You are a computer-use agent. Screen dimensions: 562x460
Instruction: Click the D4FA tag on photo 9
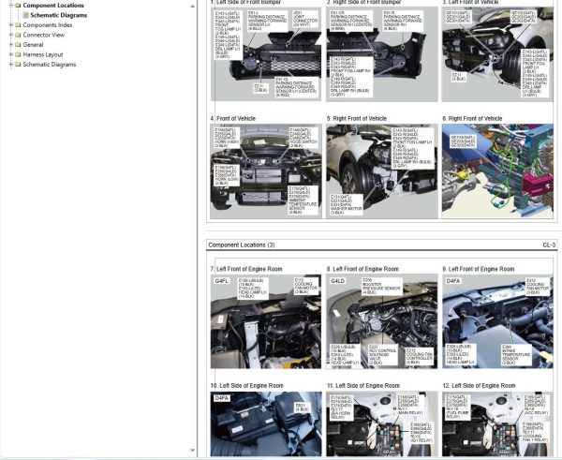(453, 281)
